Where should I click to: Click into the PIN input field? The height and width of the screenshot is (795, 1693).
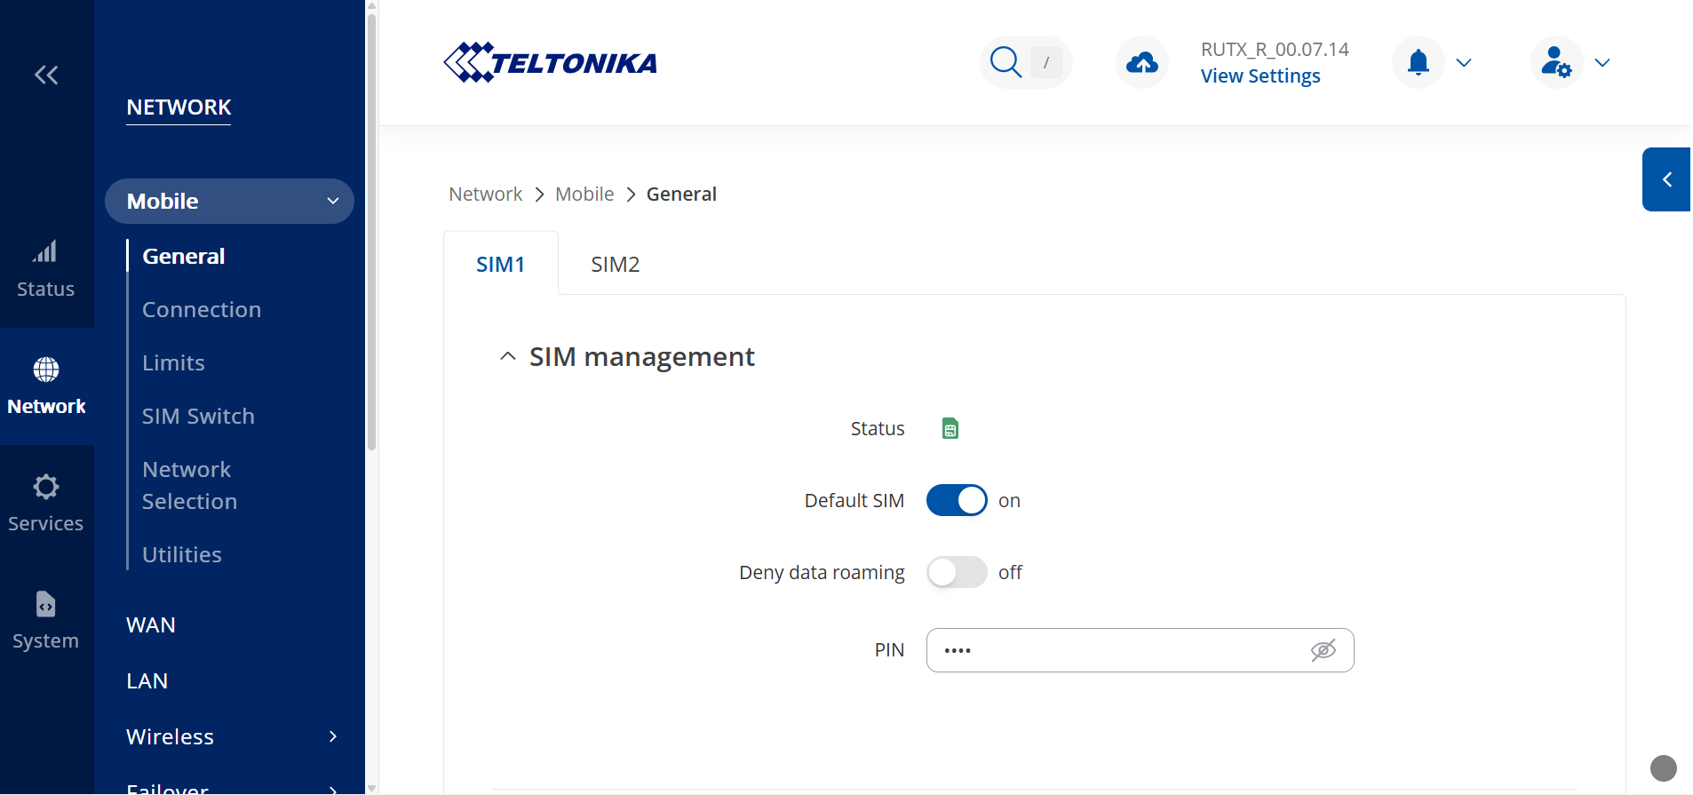click(1110, 650)
